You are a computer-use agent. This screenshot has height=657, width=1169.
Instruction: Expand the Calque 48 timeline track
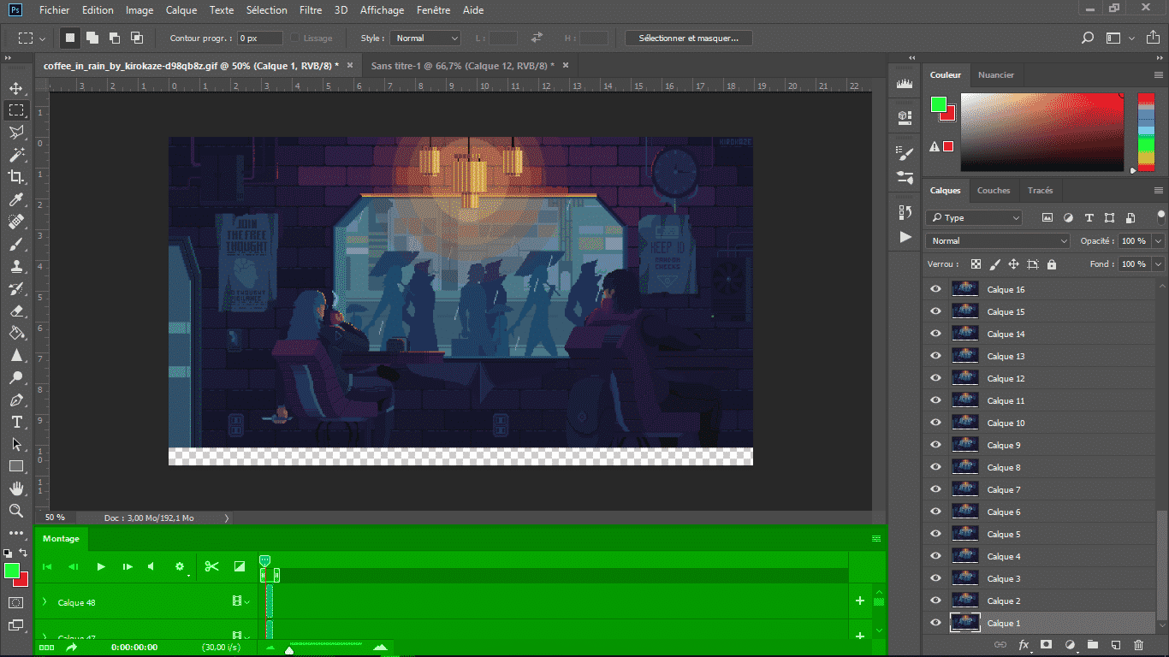(45, 602)
